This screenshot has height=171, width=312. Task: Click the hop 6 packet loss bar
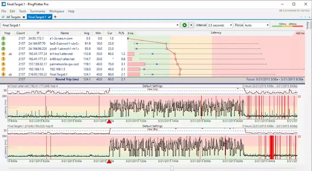(136, 64)
